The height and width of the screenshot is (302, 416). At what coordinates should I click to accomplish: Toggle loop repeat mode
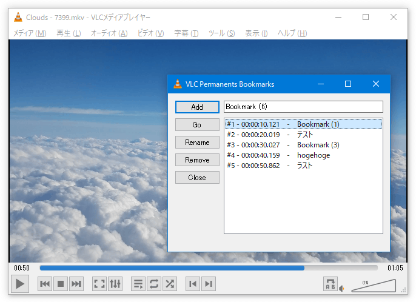tap(154, 284)
